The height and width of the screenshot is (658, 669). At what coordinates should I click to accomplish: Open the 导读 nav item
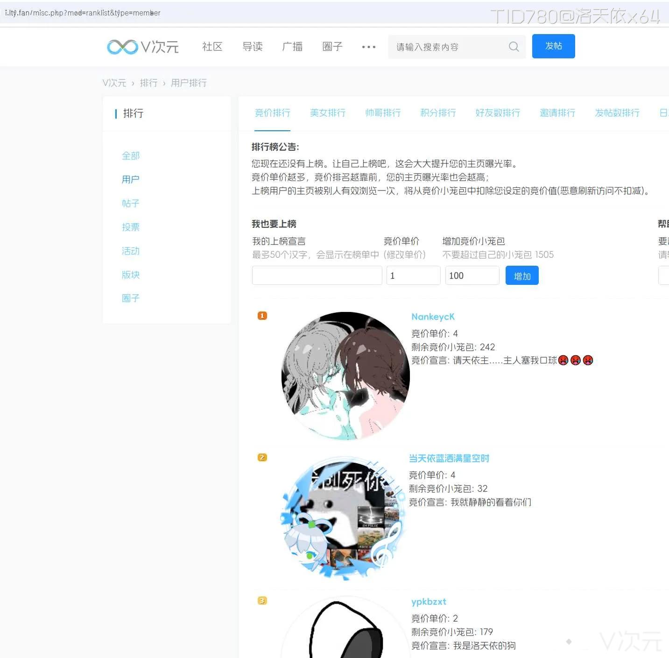point(253,47)
